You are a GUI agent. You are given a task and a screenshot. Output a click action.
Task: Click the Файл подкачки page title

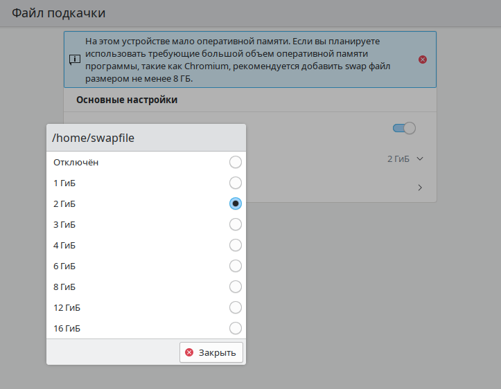[58, 13]
